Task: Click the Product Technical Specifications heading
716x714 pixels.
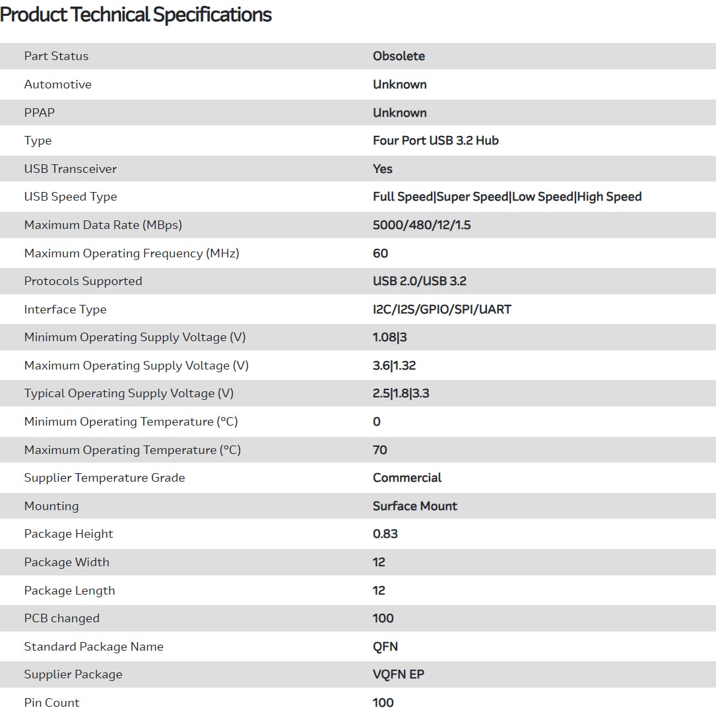Action: (x=136, y=15)
